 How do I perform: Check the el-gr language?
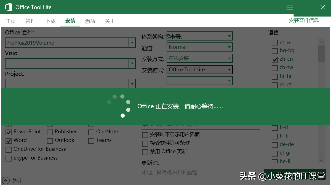click(275, 153)
